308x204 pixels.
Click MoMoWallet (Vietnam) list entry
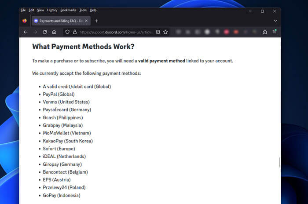(x=67, y=133)
